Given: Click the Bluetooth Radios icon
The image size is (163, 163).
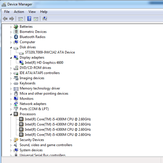Looking at the screenshot, I should click(16, 37).
